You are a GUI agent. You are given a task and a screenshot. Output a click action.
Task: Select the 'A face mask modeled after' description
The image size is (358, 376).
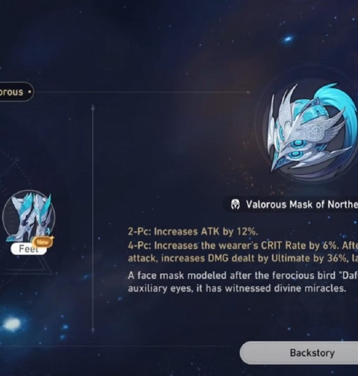[243, 276]
